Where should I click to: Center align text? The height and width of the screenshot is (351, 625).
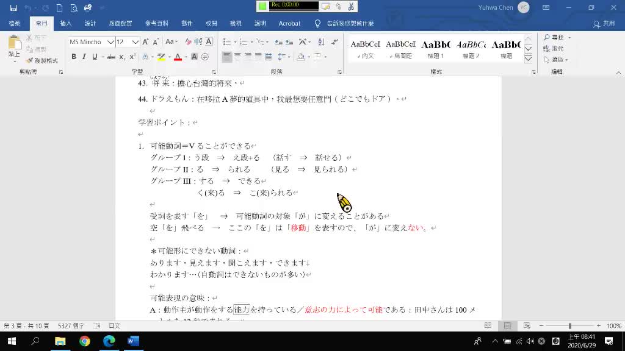[237, 57]
